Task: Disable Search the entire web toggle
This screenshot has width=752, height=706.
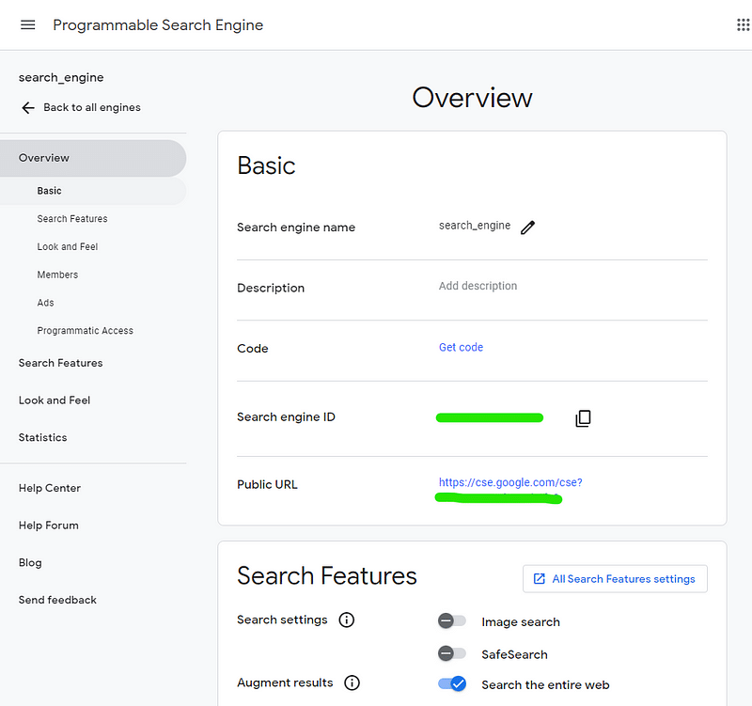Action: pyautogui.click(x=452, y=684)
